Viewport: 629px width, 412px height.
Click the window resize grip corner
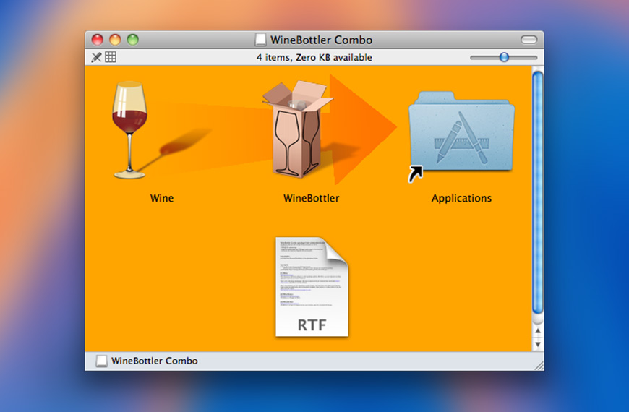[539, 365]
